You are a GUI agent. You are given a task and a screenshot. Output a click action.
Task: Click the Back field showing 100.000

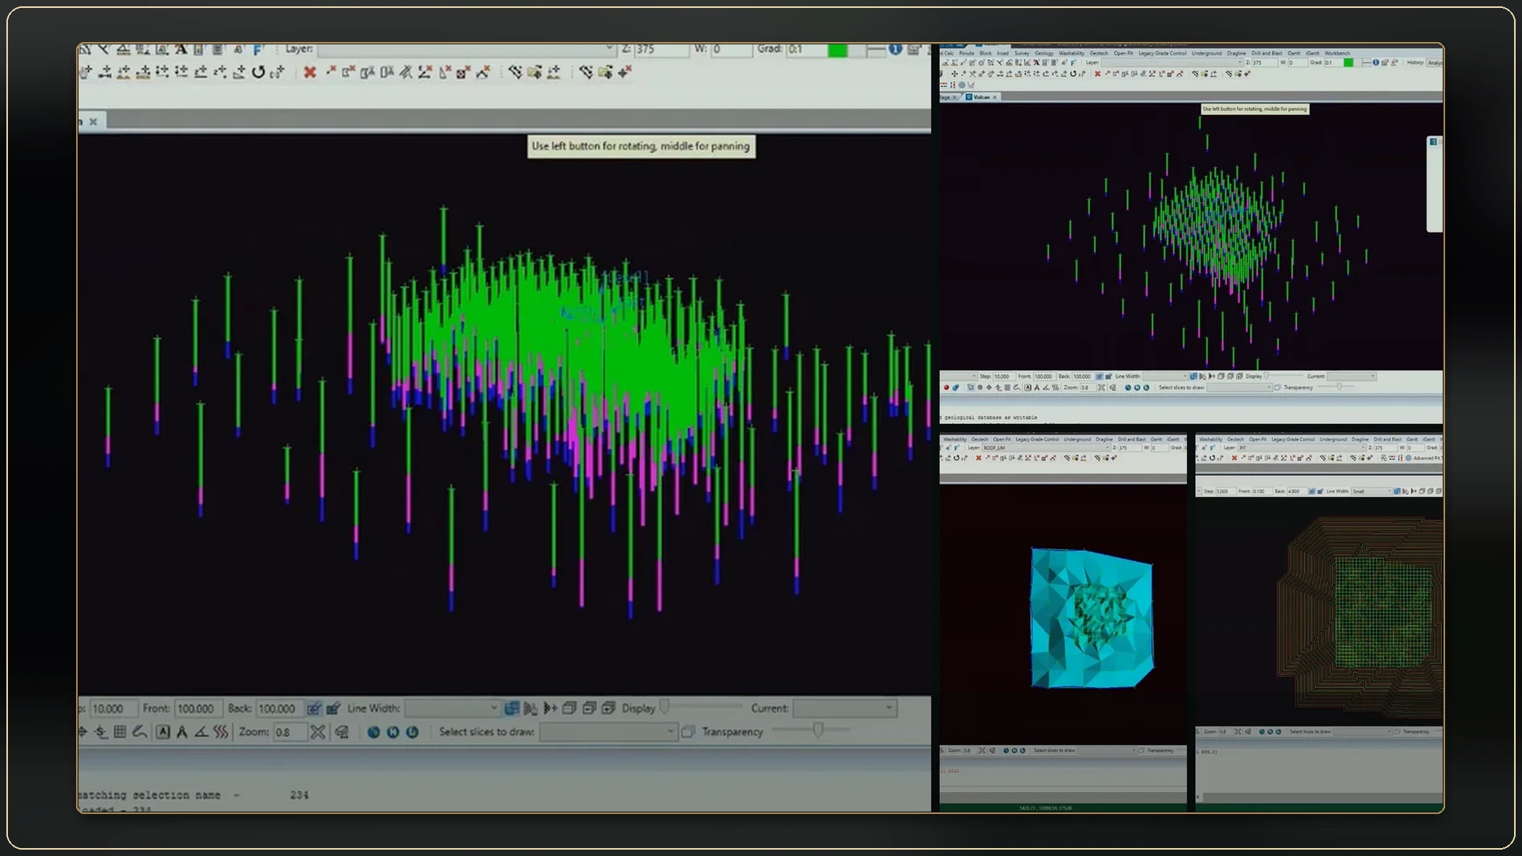pos(280,709)
